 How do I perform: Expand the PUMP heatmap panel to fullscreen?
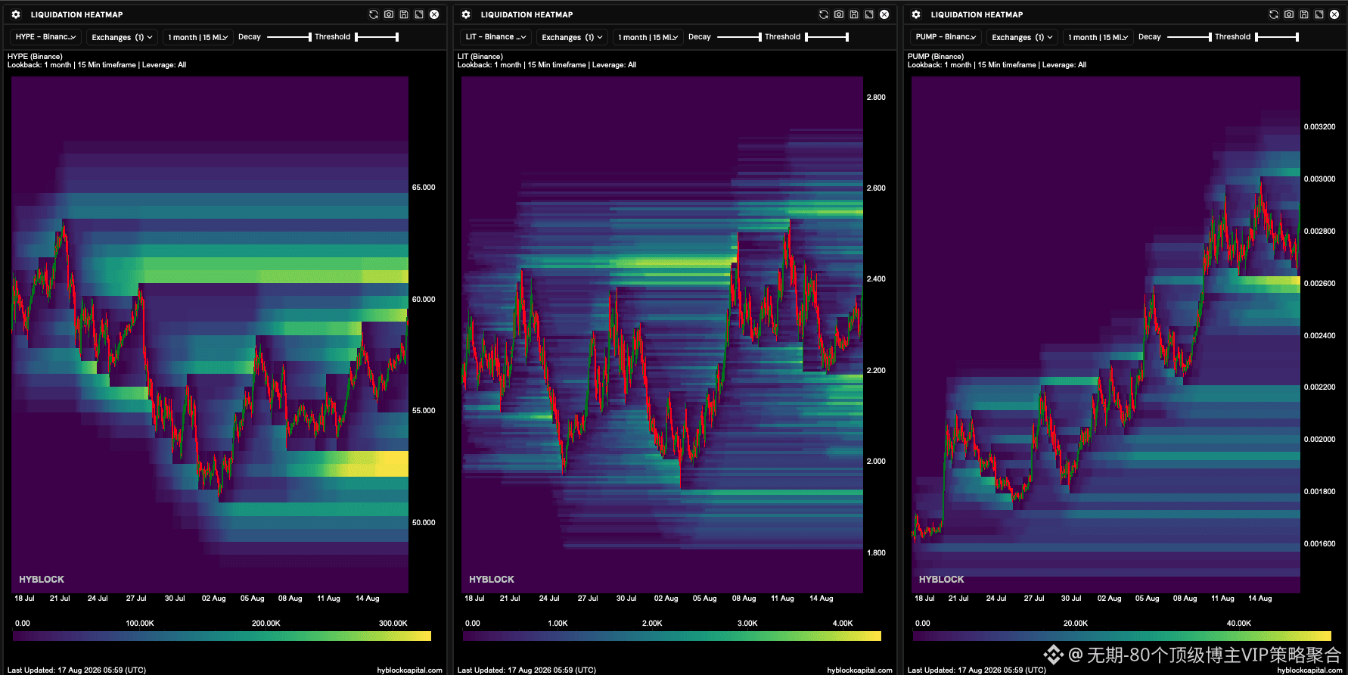tap(1319, 14)
